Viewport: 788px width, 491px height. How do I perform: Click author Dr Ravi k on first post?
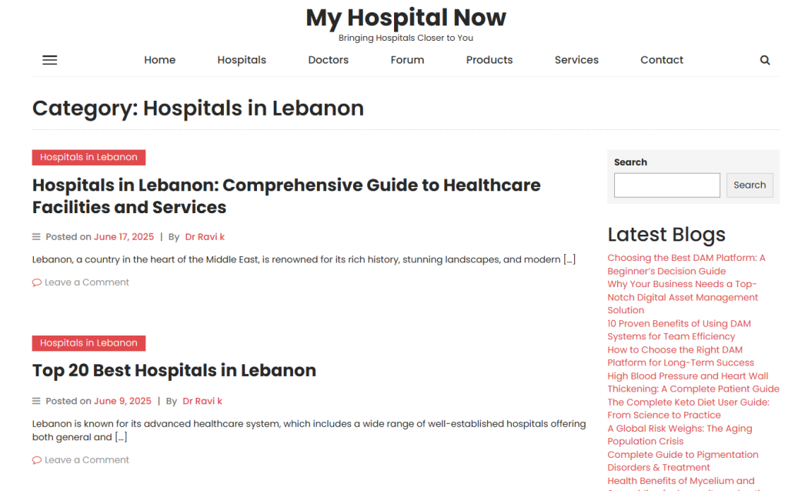[205, 237]
